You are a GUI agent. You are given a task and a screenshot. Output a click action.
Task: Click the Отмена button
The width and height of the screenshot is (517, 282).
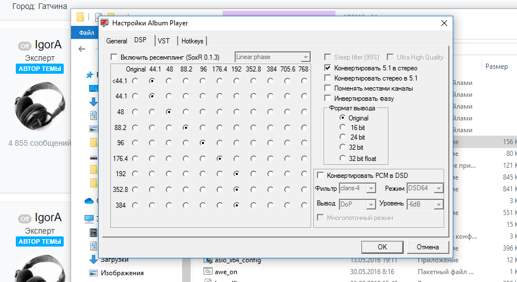coord(428,247)
